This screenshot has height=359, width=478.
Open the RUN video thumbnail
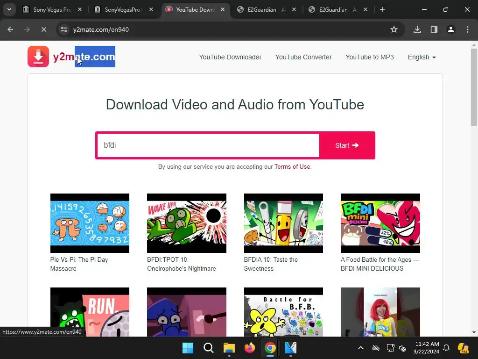coord(90,312)
